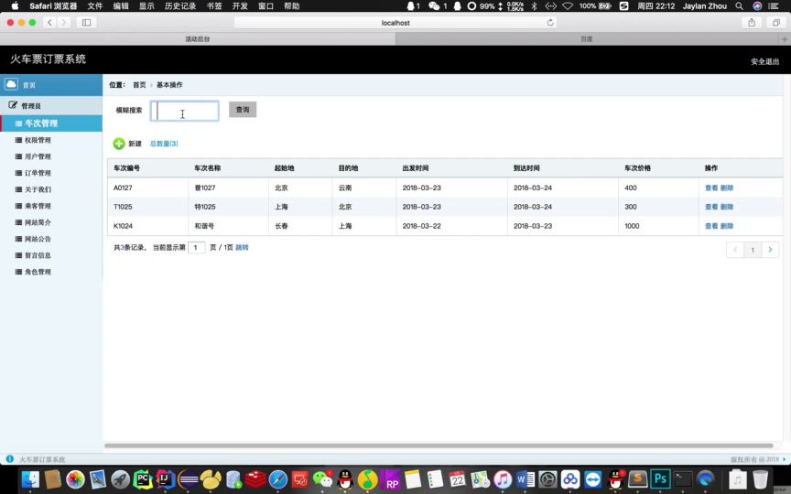
Task: Open the 文件 menu
Action: coord(95,6)
